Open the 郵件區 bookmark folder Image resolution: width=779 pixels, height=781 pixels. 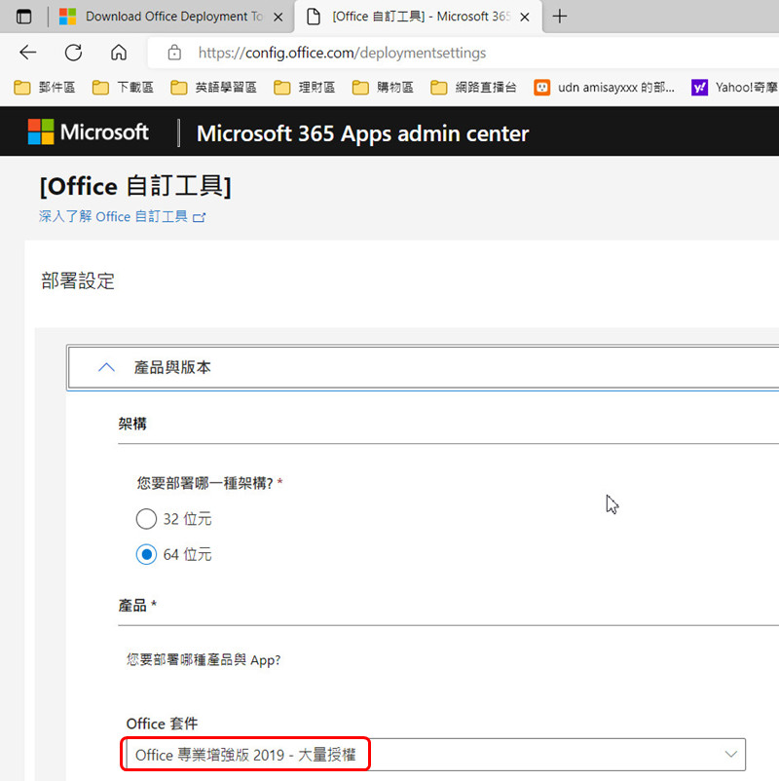[x=45, y=88]
